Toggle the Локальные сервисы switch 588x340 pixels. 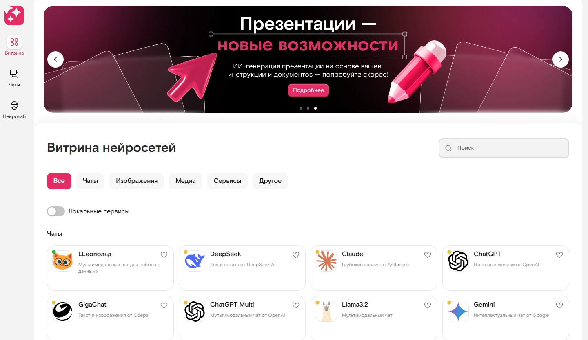(x=56, y=211)
